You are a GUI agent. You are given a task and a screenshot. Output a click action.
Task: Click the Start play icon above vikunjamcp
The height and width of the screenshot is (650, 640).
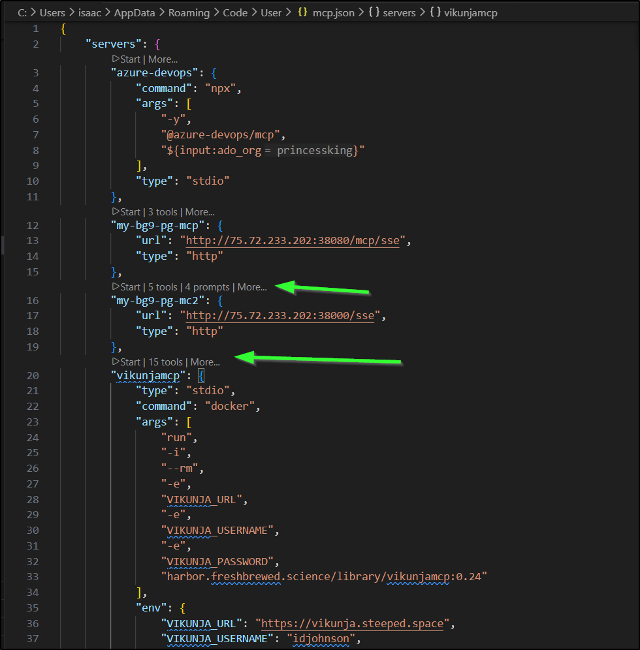pyautogui.click(x=116, y=362)
